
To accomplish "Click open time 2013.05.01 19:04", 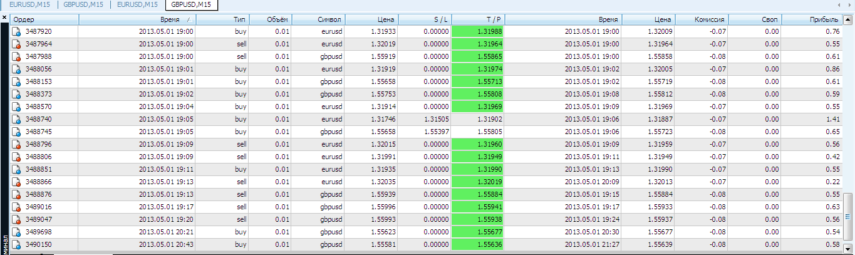I will [x=165, y=107].
